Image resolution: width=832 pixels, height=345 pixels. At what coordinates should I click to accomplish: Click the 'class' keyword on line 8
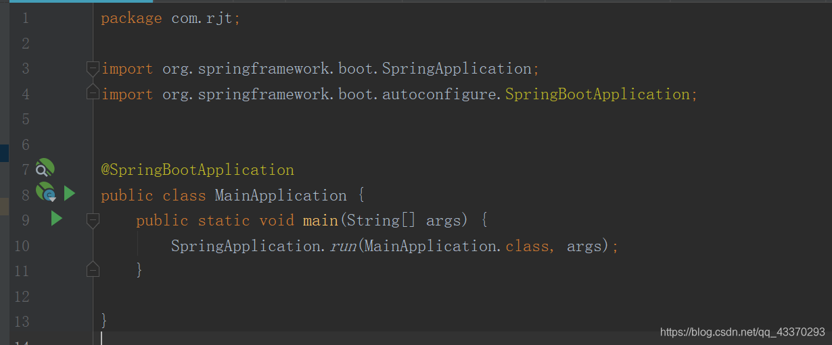point(184,195)
